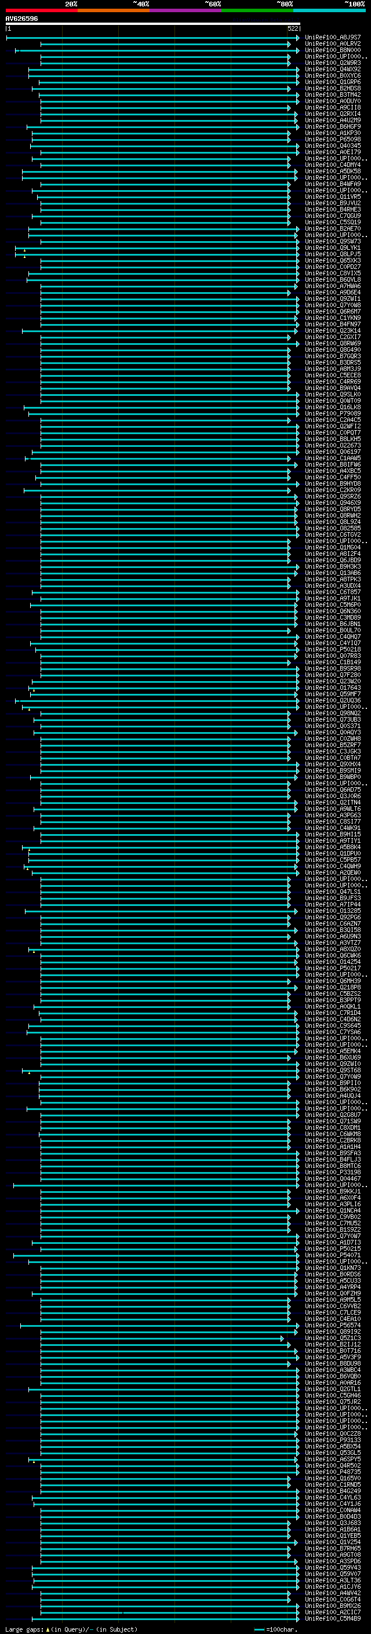This screenshot has width=371, height=1634.
Task: Click the green ~80% identity color segment
Action: coord(257,10)
